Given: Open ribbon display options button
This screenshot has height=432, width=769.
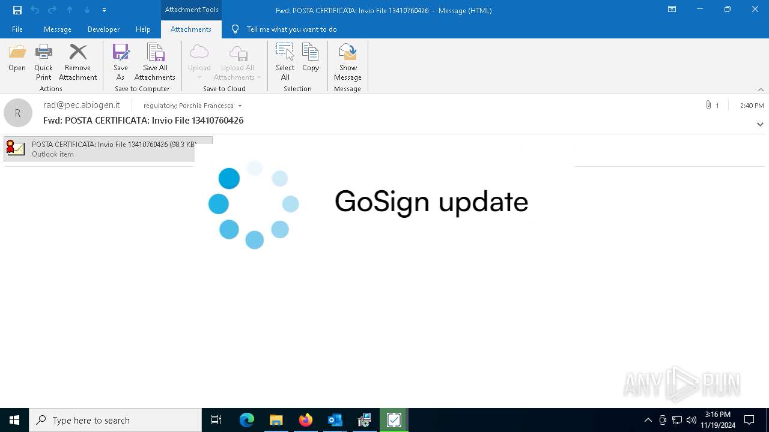Looking at the screenshot, I should click(672, 10).
